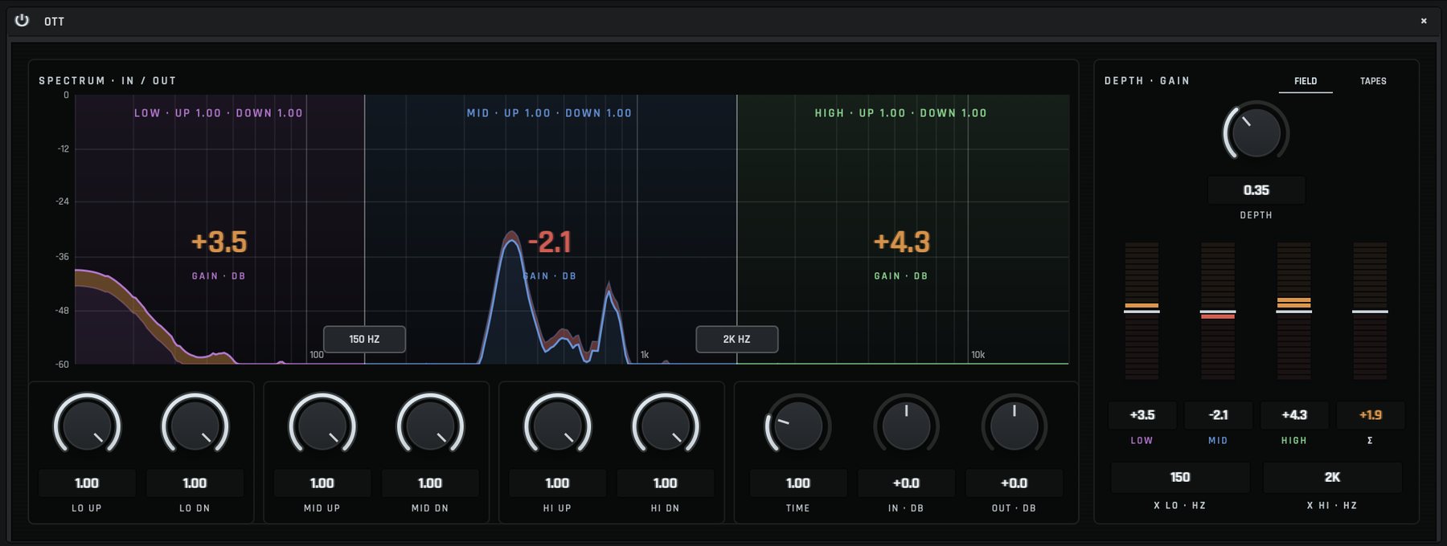1447x546 pixels.
Task: Select the HI UP value box
Action: pyautogui.click(x=557, y=483)
